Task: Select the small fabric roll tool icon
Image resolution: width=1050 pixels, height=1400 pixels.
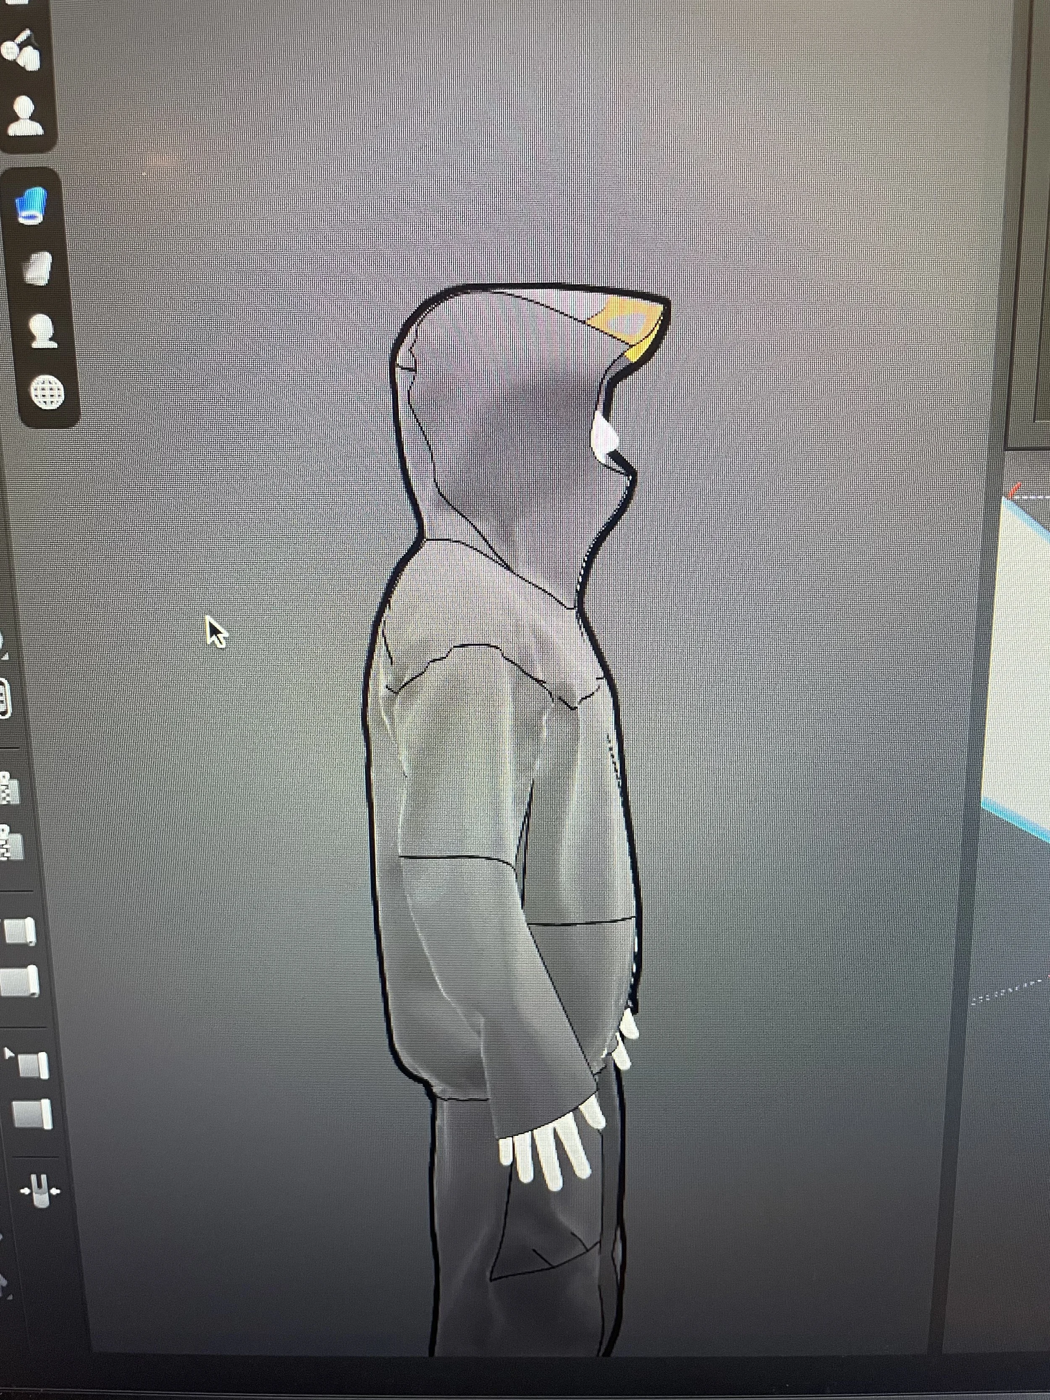Action: click(x=20, y=931)
